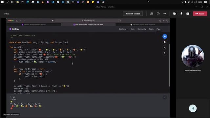Click the Safari share icon
210x118 pixels.
160,21
